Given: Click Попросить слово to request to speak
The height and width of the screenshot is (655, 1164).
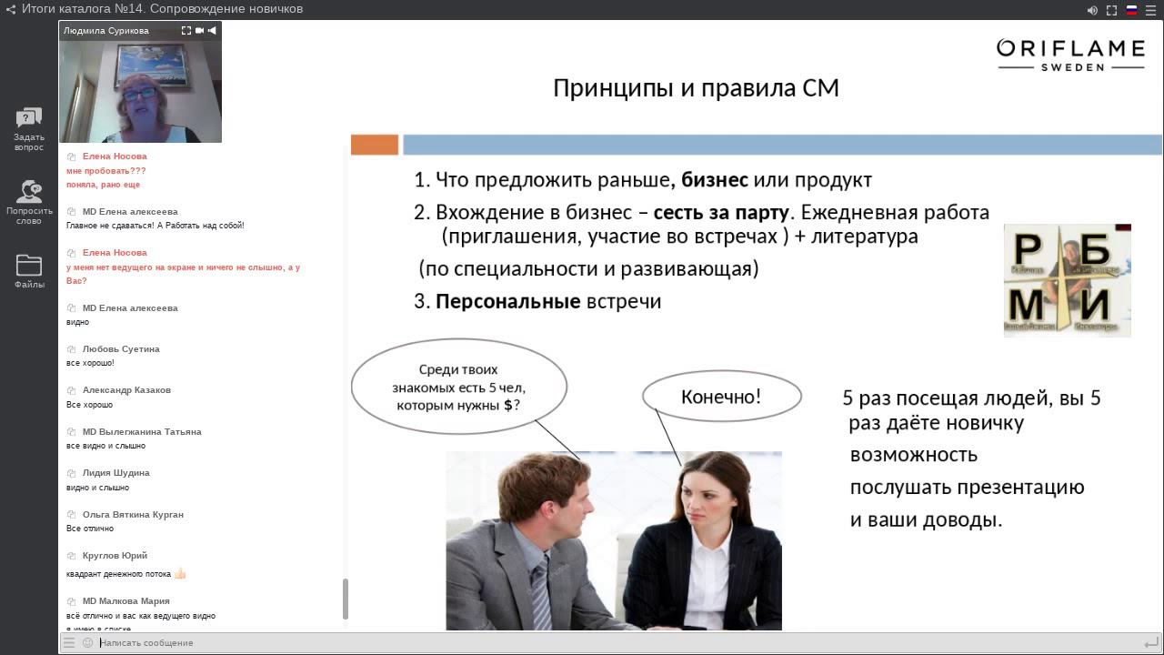Looking at the screenshot, I should pos(29,202).
